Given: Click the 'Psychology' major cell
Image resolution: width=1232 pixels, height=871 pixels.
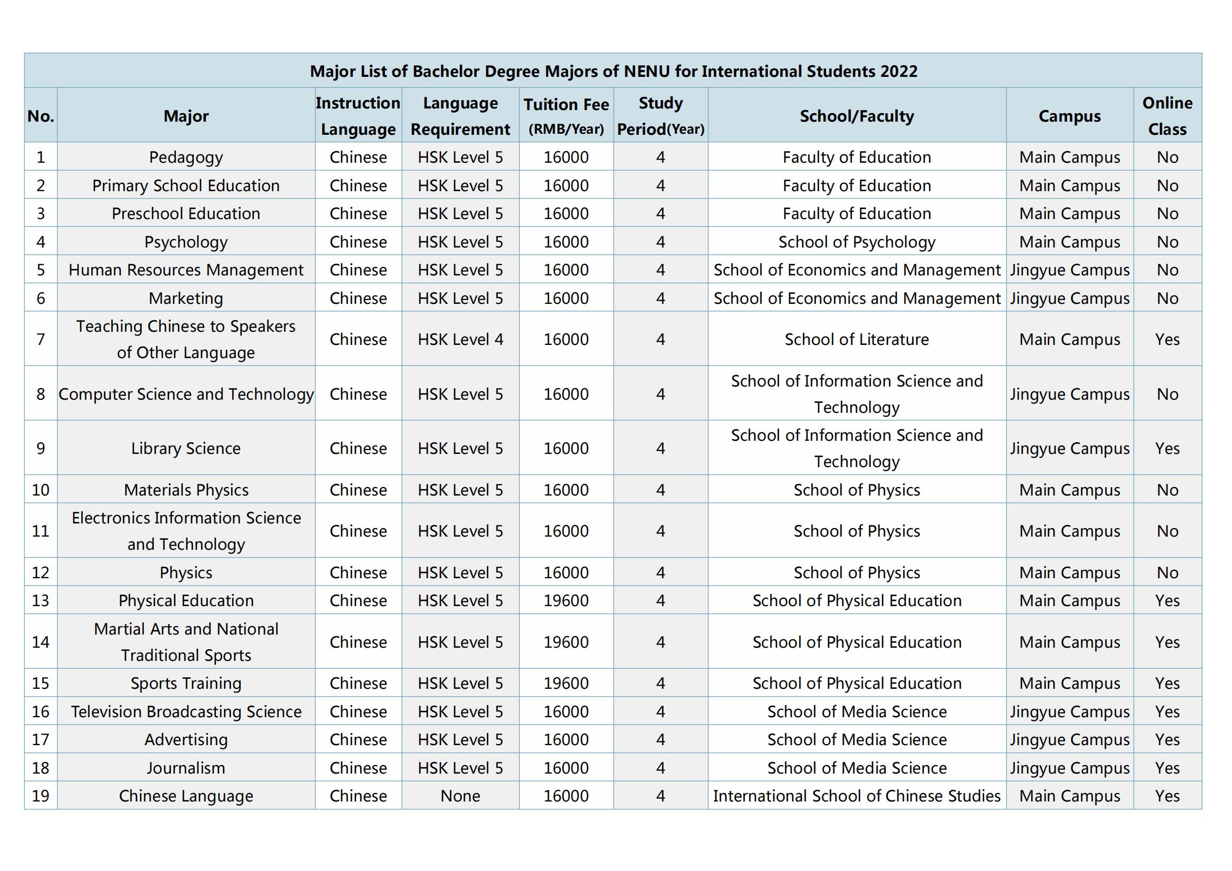Looking at the screenshot, I should pos(185,242).
